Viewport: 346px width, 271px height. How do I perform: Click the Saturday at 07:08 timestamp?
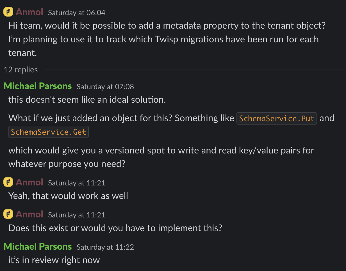pos(105,87)
